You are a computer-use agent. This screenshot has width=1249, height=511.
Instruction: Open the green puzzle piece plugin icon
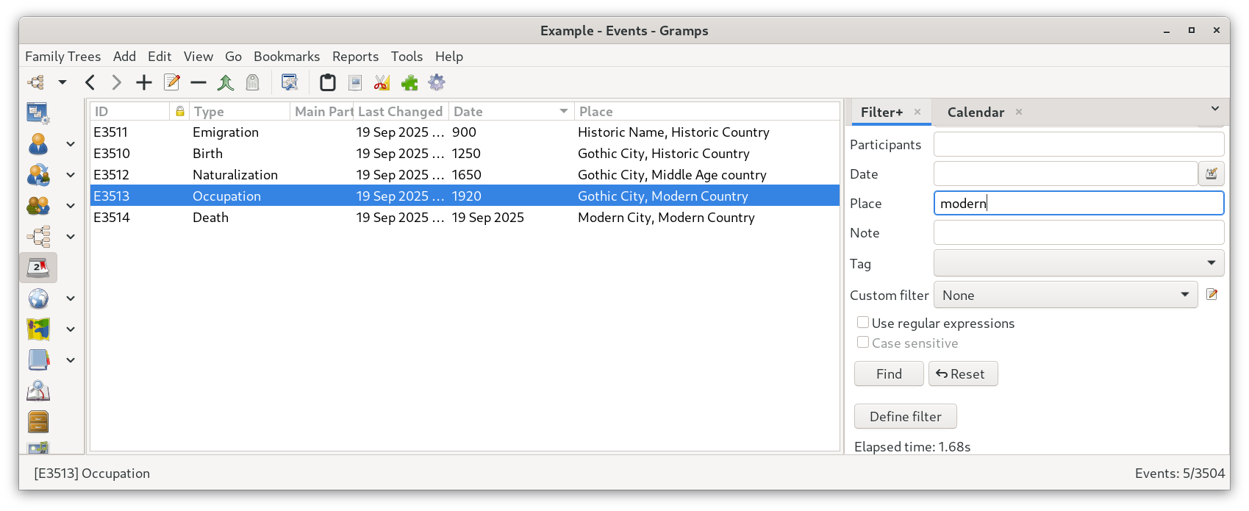coord(409,82)
